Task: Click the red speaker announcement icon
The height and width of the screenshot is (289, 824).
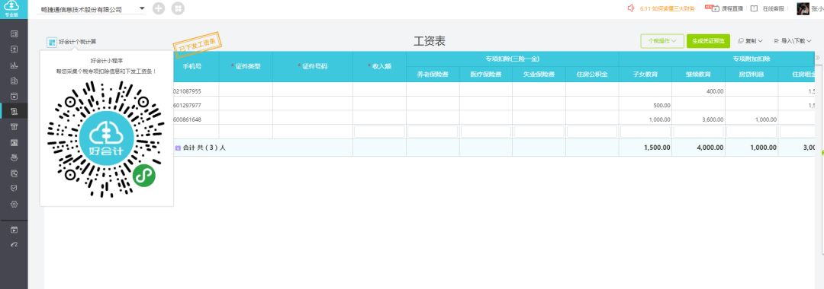Action: point(631,8)
